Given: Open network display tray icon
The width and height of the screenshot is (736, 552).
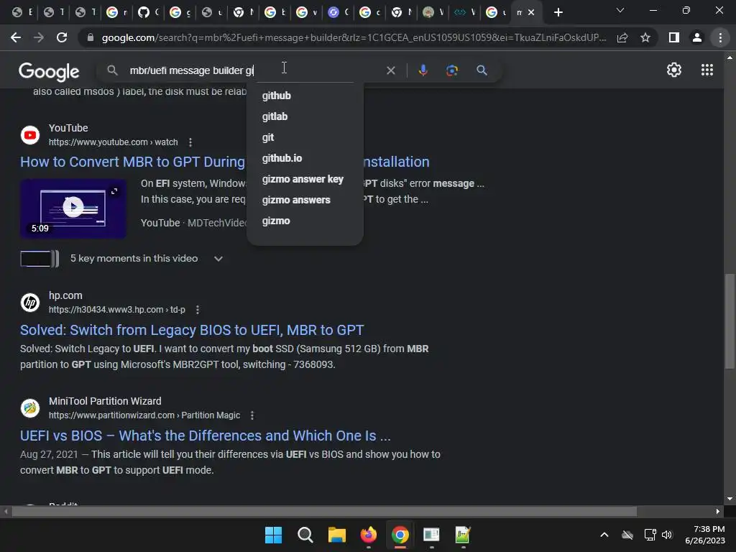Looking at the screenshot, I should (x=650, y=535).
